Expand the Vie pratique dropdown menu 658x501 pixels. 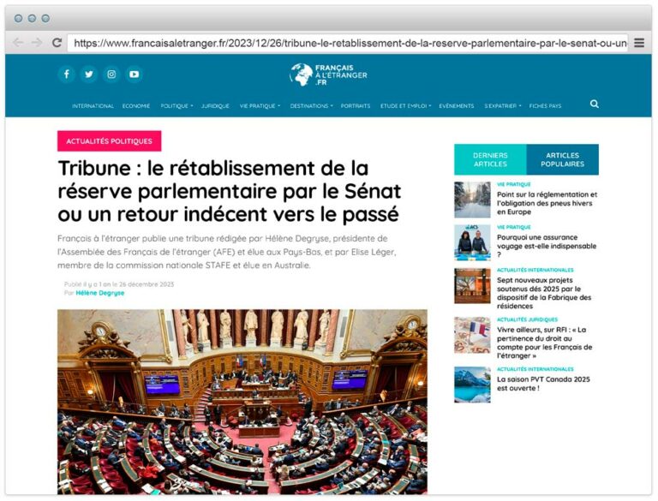pos(260,105)
